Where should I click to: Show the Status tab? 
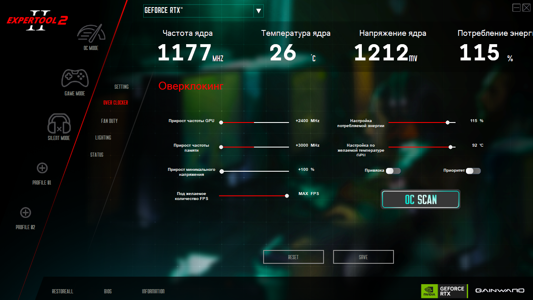point(97,155)
